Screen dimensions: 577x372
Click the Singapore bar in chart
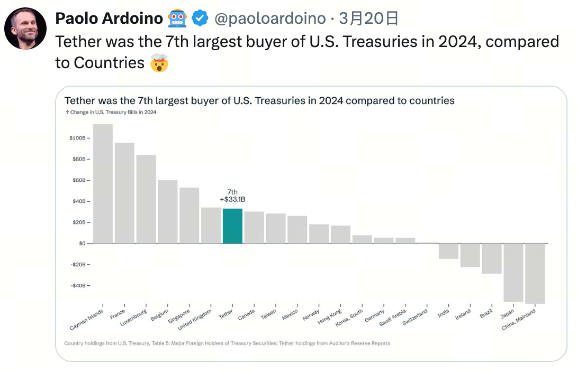click(189, 216)
